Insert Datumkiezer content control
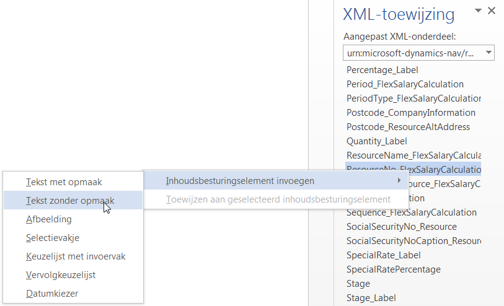Screen dimensions: 504x306 point(52,294)
